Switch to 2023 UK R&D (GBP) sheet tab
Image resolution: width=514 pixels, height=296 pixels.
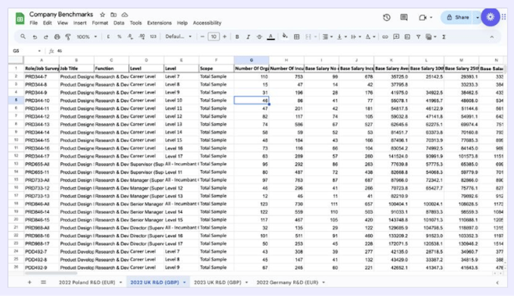click(218, 282)
